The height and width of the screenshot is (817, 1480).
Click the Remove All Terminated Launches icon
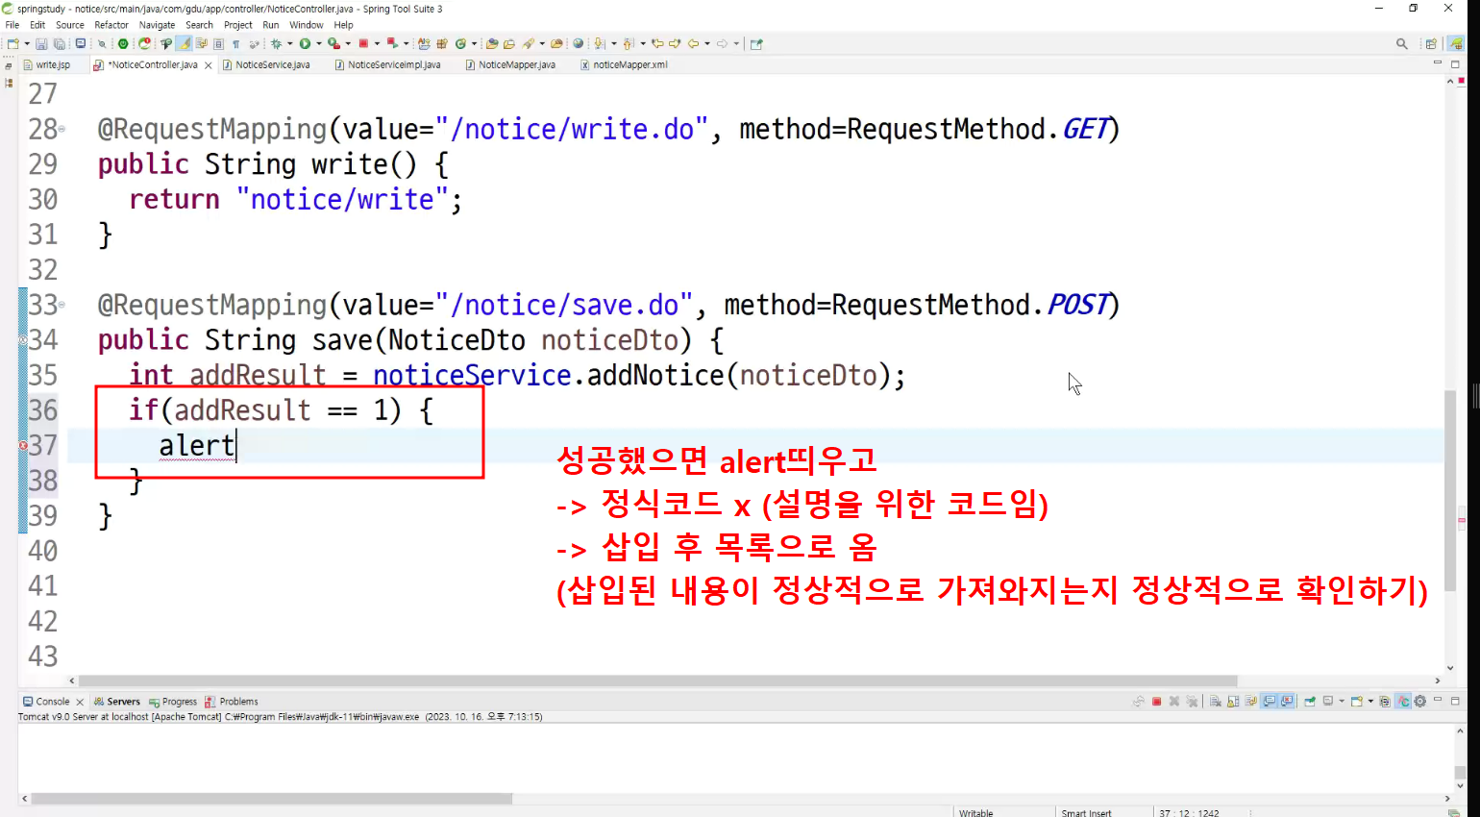pos(1192,702)
